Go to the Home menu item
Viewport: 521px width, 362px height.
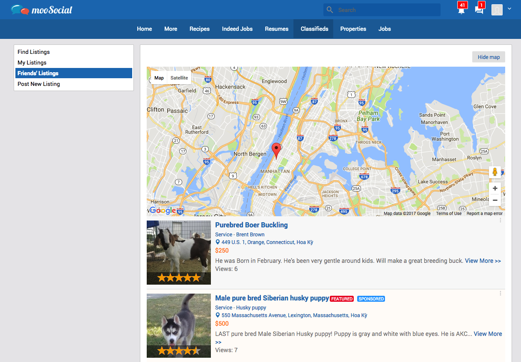pos(145,29)
